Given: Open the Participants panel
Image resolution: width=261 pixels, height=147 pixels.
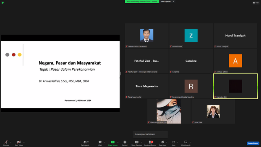Looking at the screenshot, I should [x=85, y=143].
